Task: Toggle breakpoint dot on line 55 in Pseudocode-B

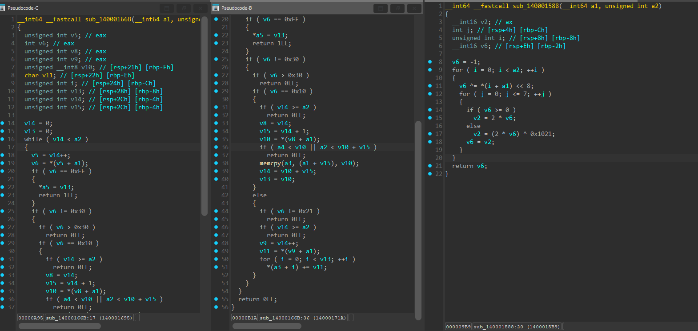Action: tap(216, 299)
